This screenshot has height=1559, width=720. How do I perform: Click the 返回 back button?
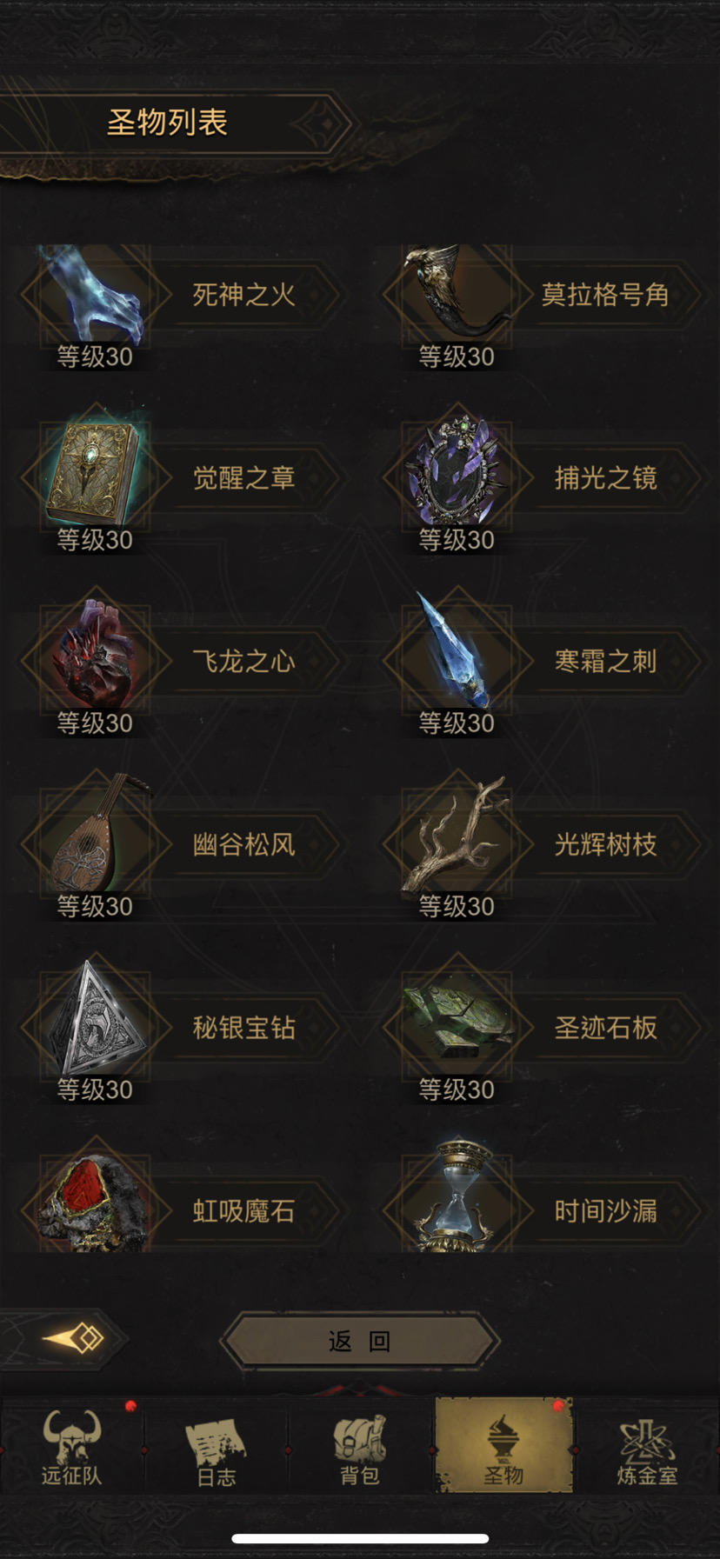point(359,1341)
